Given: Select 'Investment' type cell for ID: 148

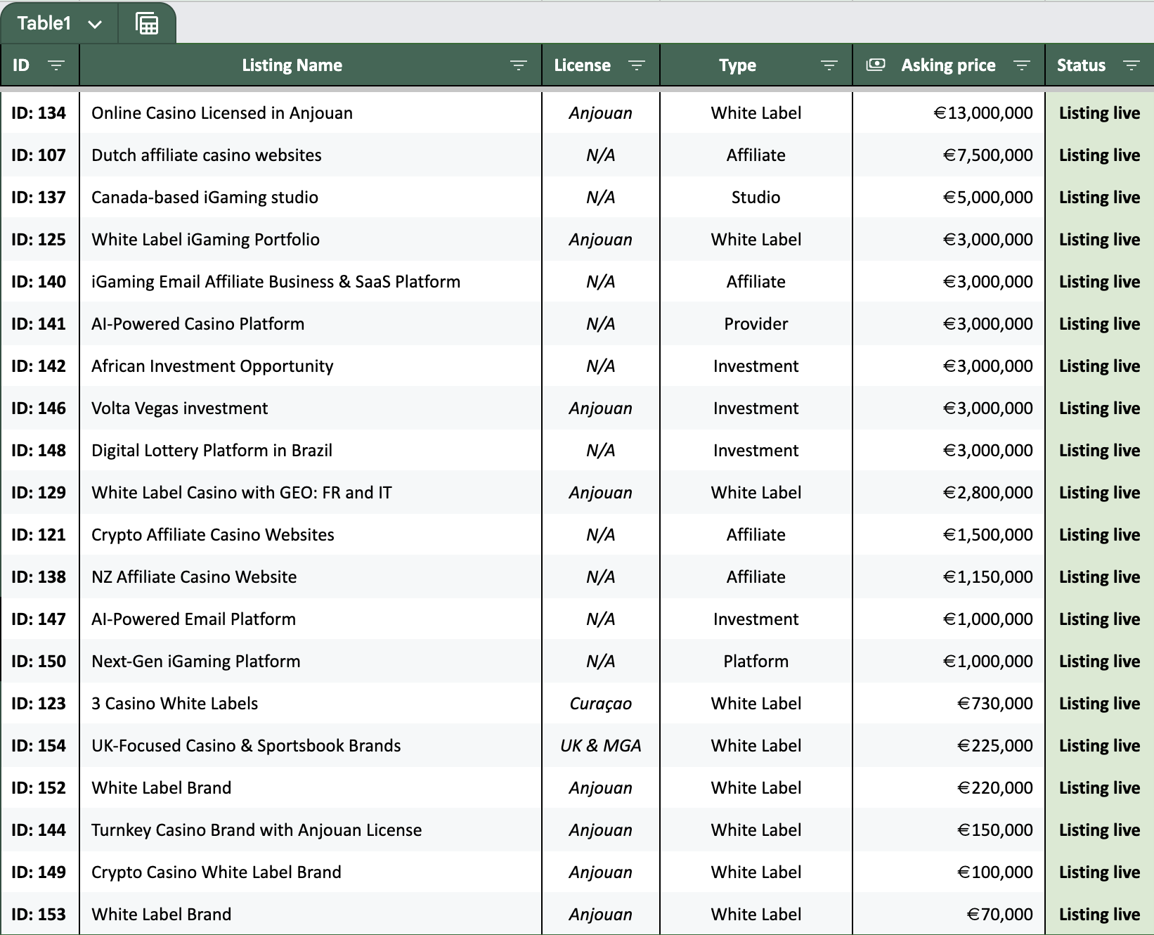Looking at the screenshot, I should 756,451.
